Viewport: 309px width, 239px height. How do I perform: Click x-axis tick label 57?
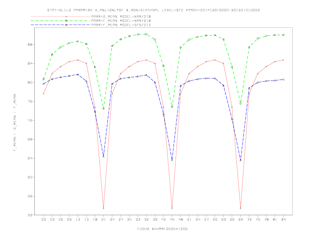(x=206, y=219)
